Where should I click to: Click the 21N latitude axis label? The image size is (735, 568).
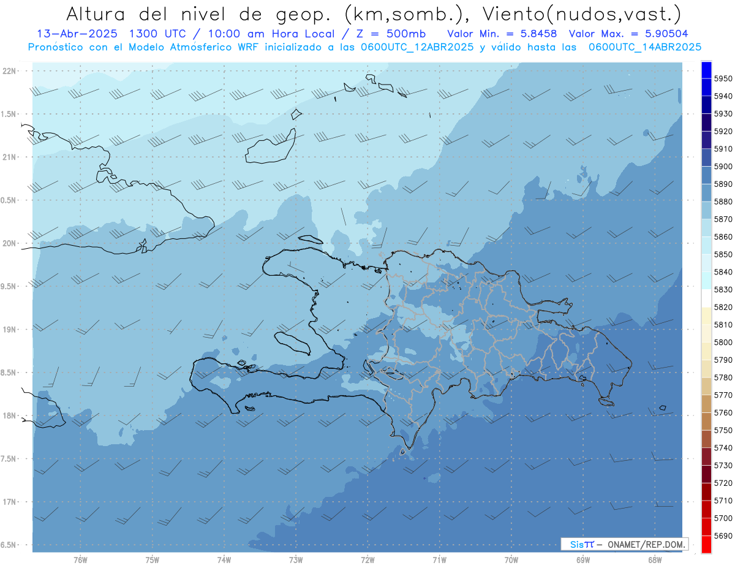[9, 157]
